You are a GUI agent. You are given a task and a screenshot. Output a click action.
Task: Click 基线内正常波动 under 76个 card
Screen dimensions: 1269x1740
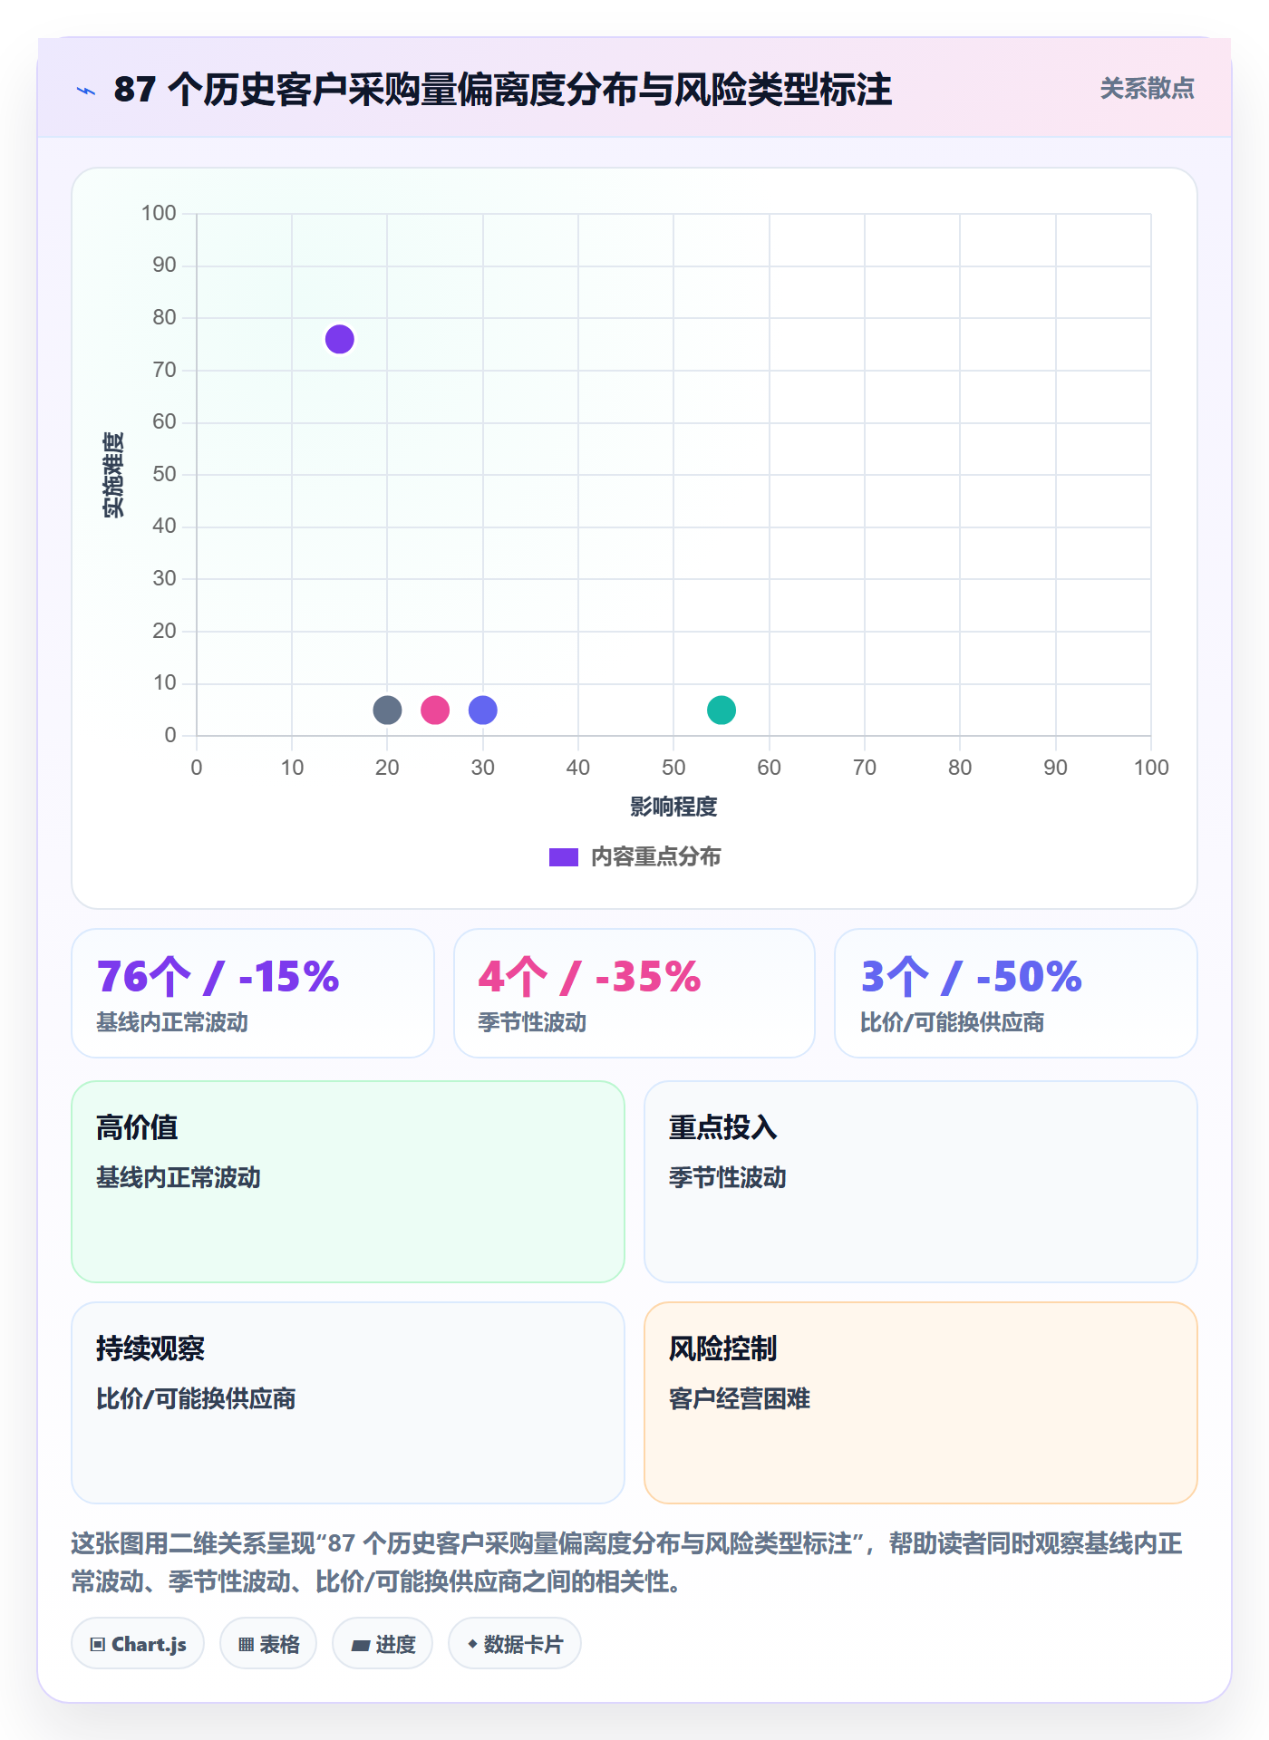[x=172, y=1023]
